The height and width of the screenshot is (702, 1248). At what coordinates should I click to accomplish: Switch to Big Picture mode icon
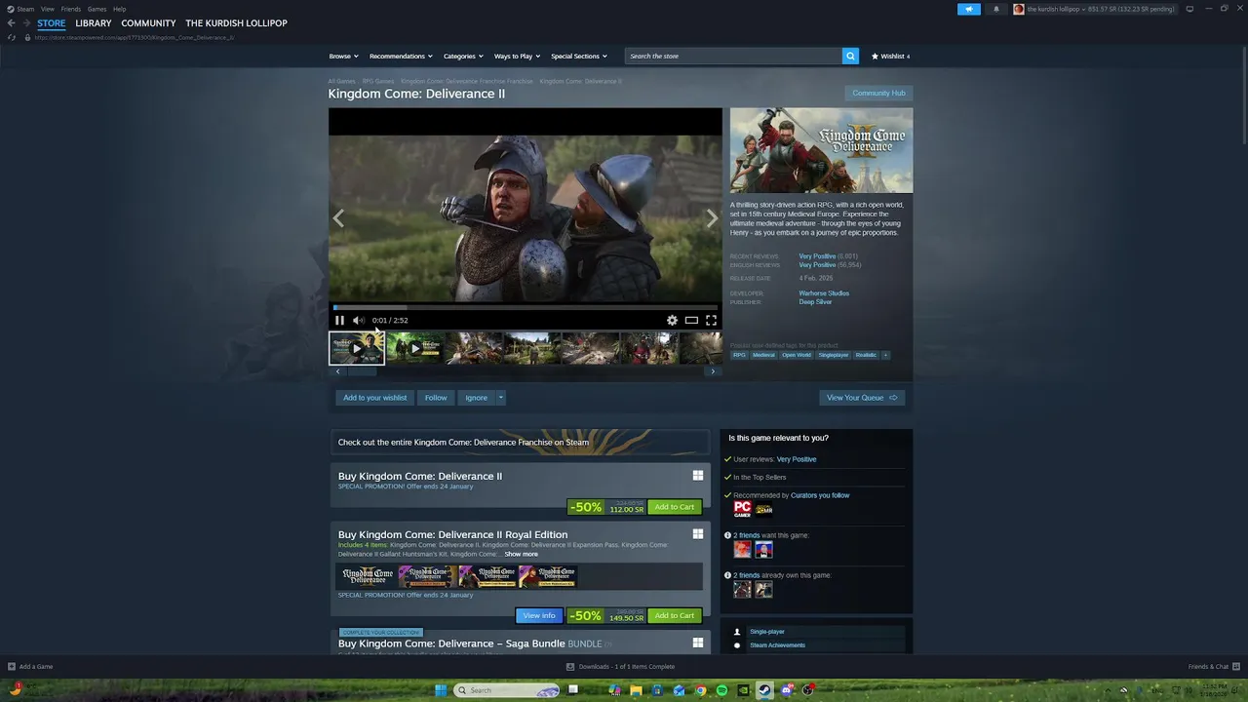tap(1189, 9)
